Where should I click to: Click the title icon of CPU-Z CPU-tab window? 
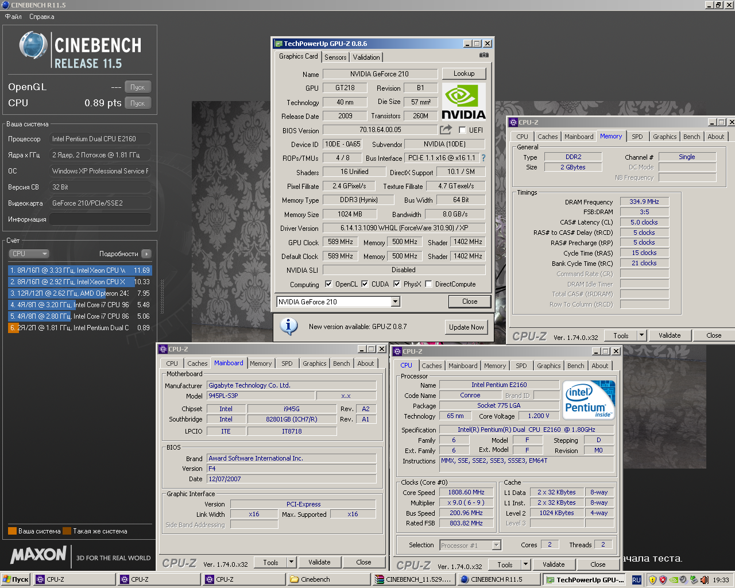click(x=397, y=351)
